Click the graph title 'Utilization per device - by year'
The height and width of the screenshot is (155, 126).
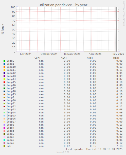click(x=63, y=5)
